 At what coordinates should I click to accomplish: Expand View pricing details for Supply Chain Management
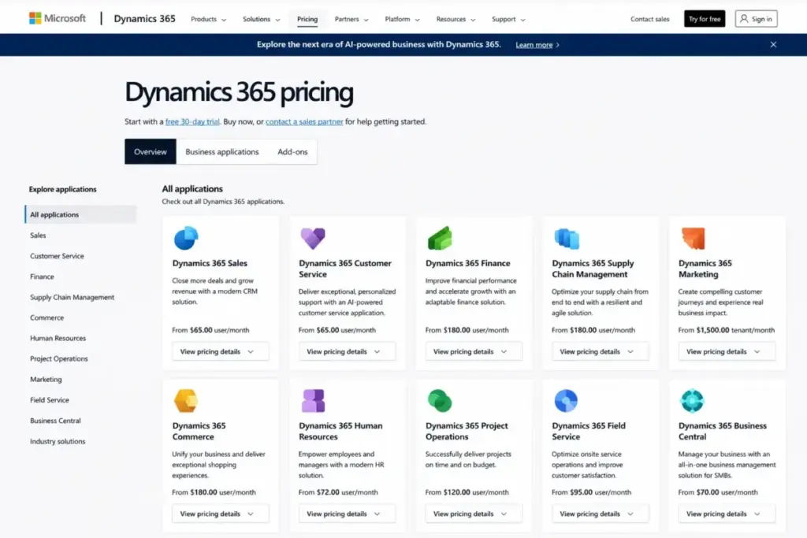600,351
